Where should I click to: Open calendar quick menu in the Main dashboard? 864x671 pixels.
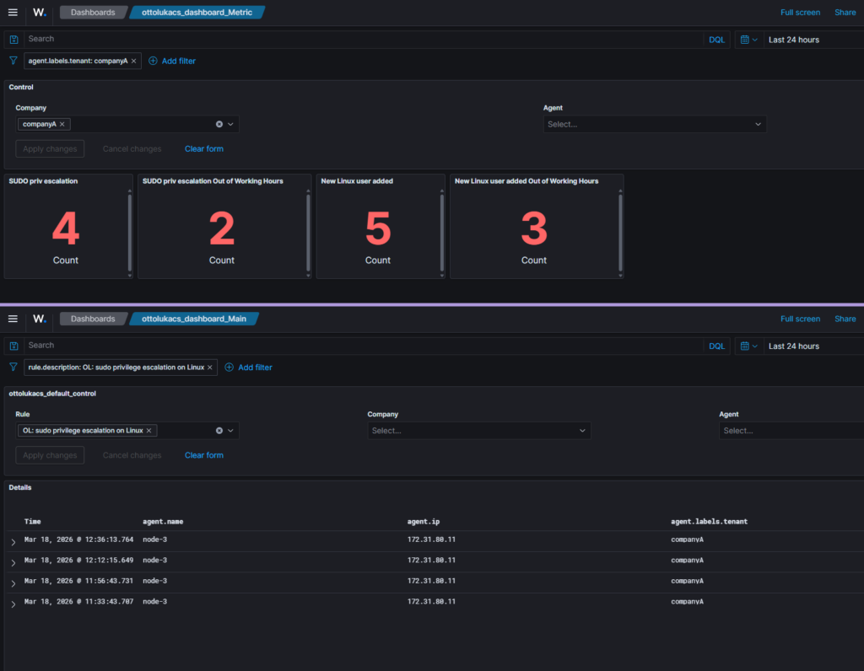(x=748, y=346)
